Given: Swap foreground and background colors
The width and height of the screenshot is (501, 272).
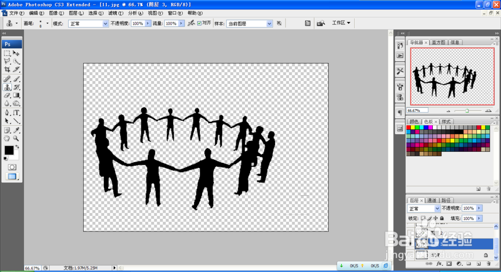Looking at the screenshot, I should [x=17, y=147].
